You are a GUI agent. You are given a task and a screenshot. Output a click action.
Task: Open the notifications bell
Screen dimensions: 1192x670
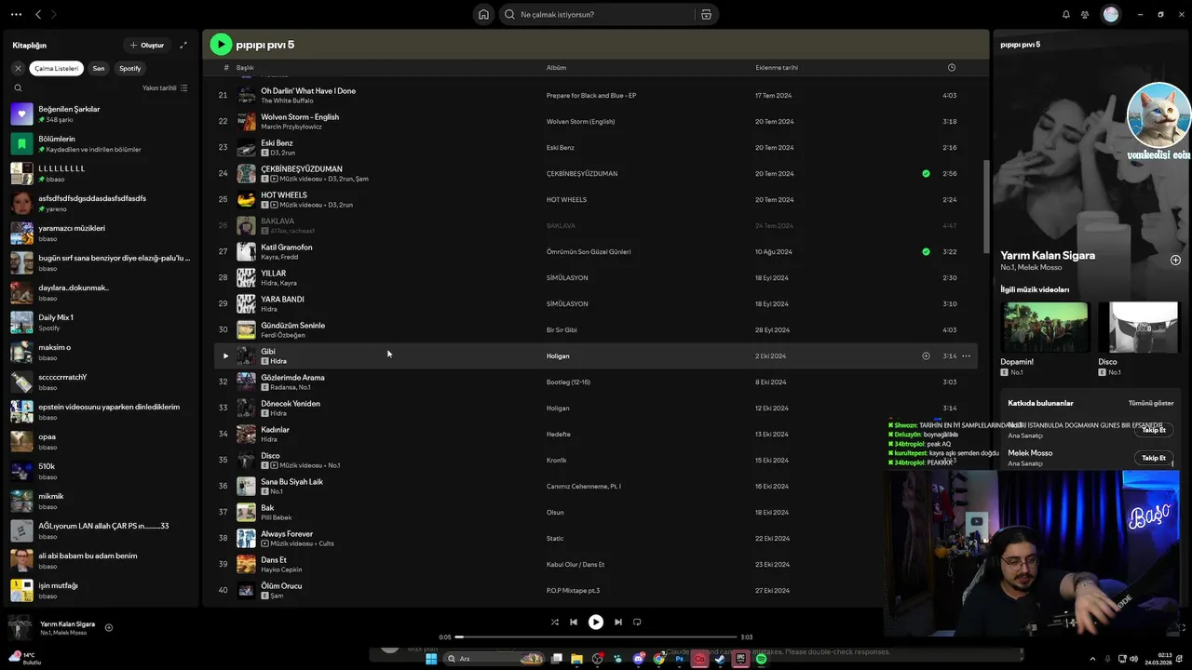click(x=1066, y=14)
